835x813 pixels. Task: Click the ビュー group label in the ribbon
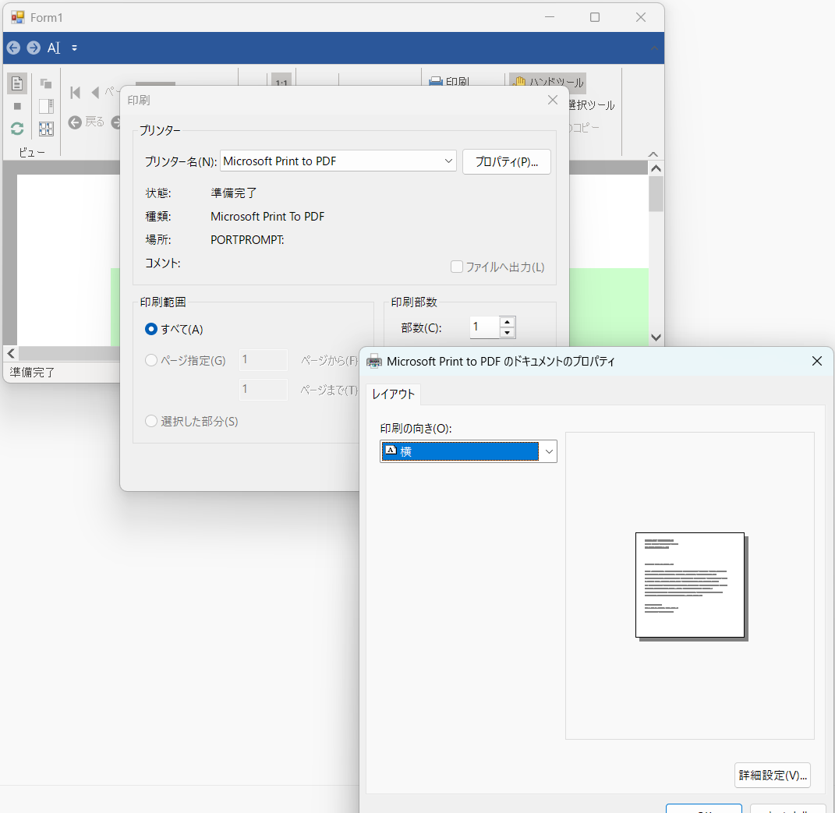[x=32, y=153]
